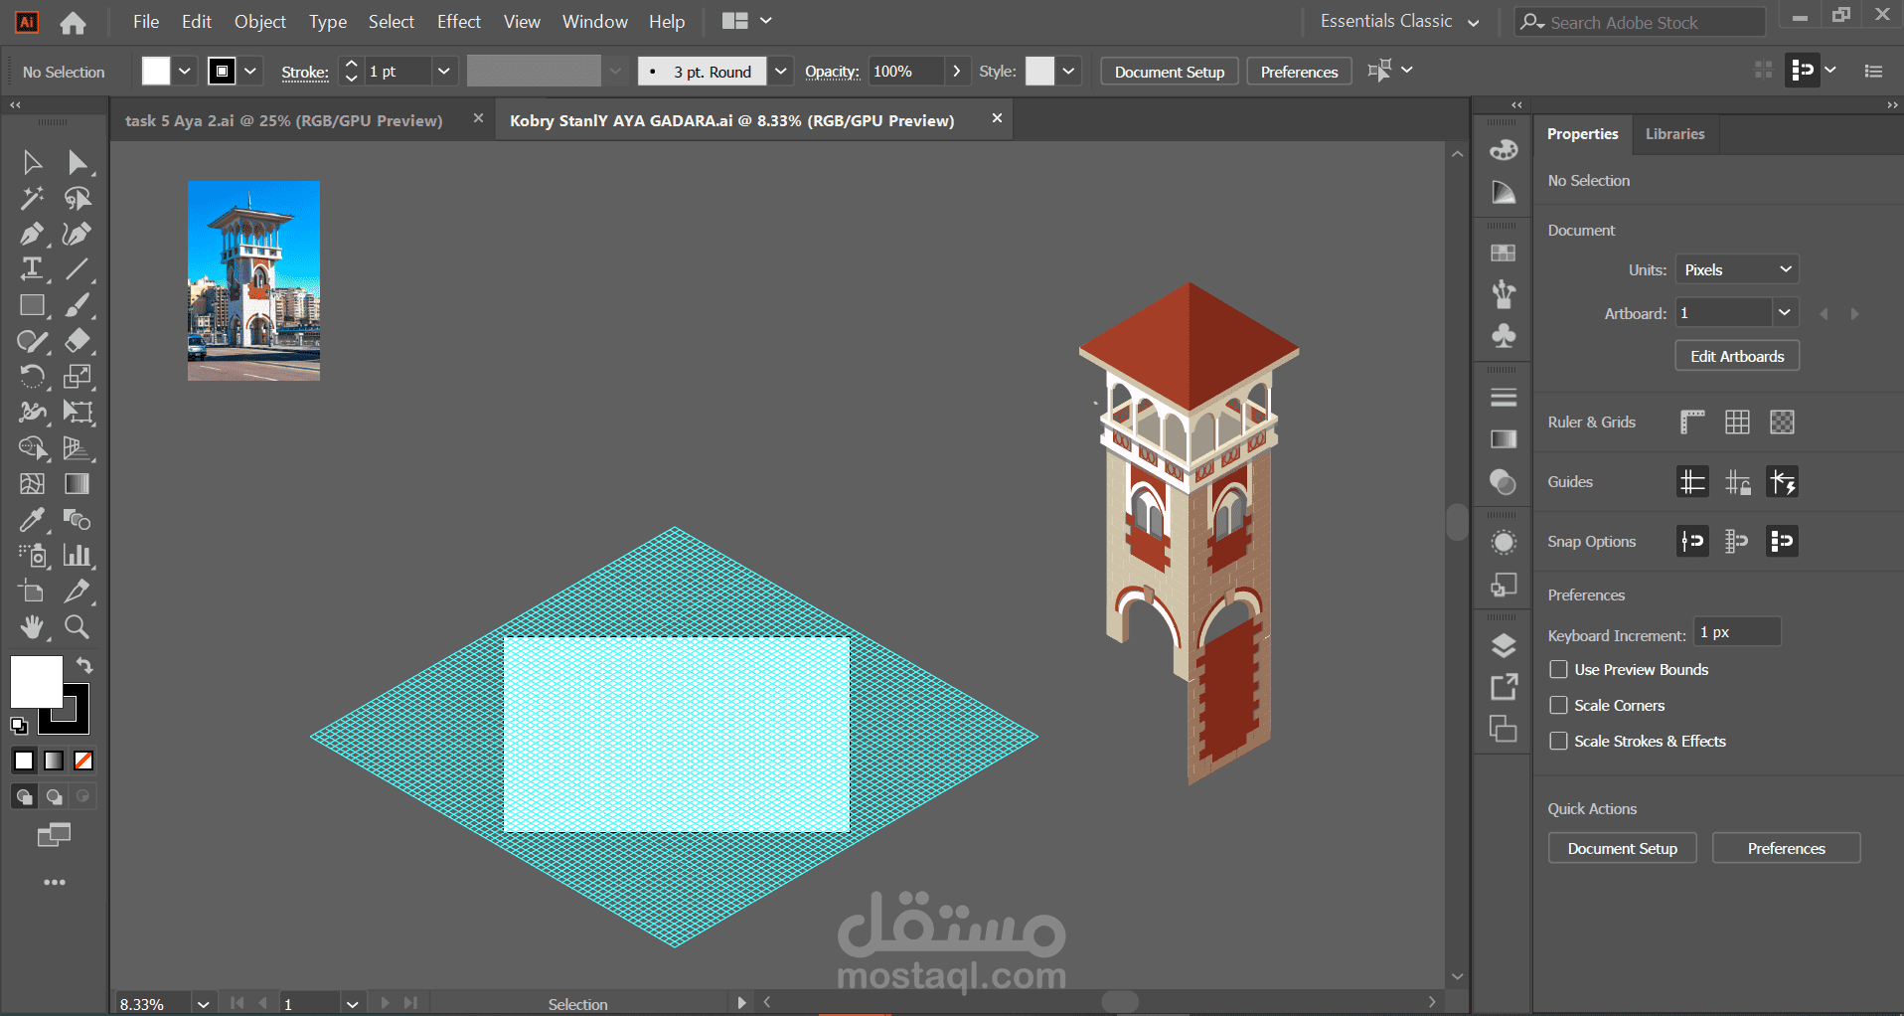Pick the Line Segment tool
1904x1016 pixels.
pos(78,269)
